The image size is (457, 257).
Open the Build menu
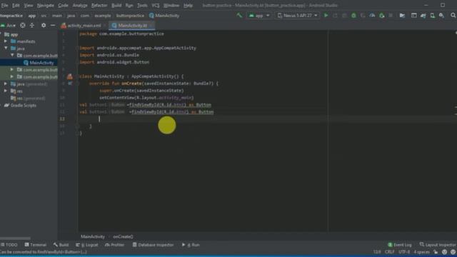(116, 5)
